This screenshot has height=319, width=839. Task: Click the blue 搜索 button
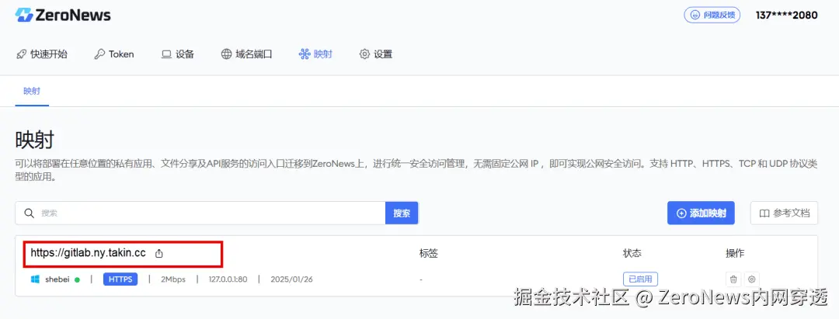click(402, 213)
